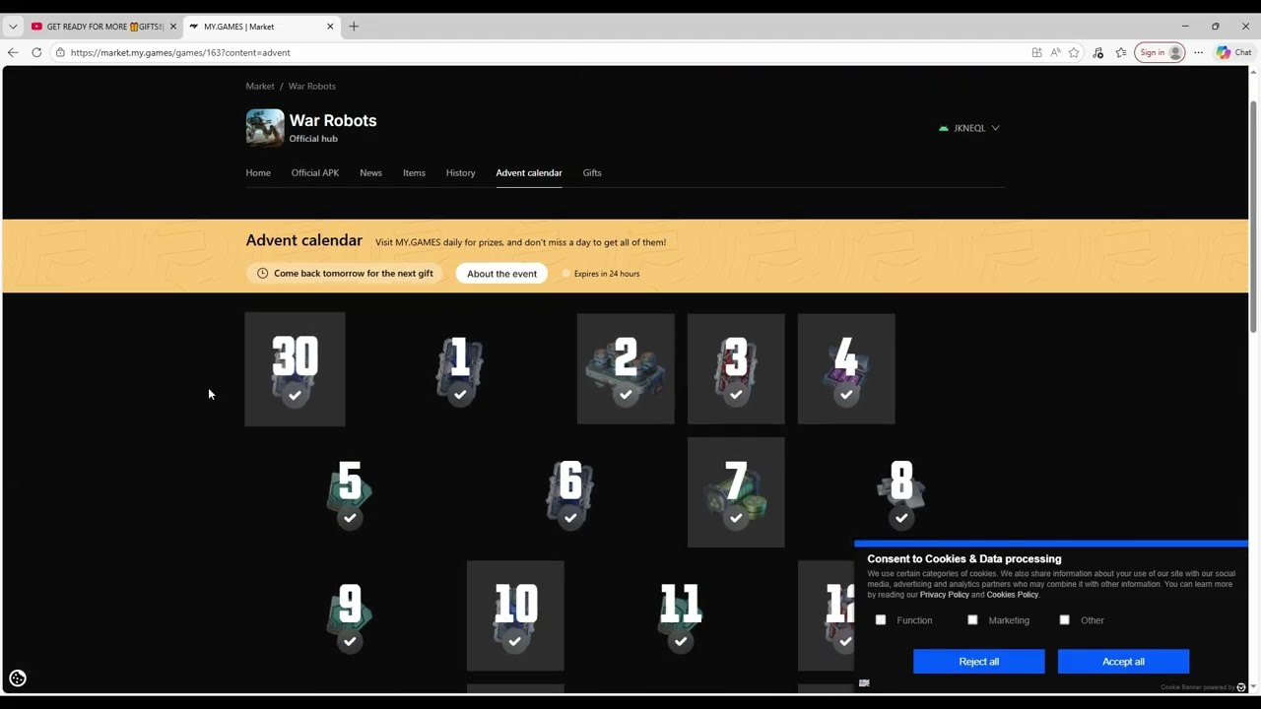
Task: Click the day 6 gift icon
Action: 570,492
